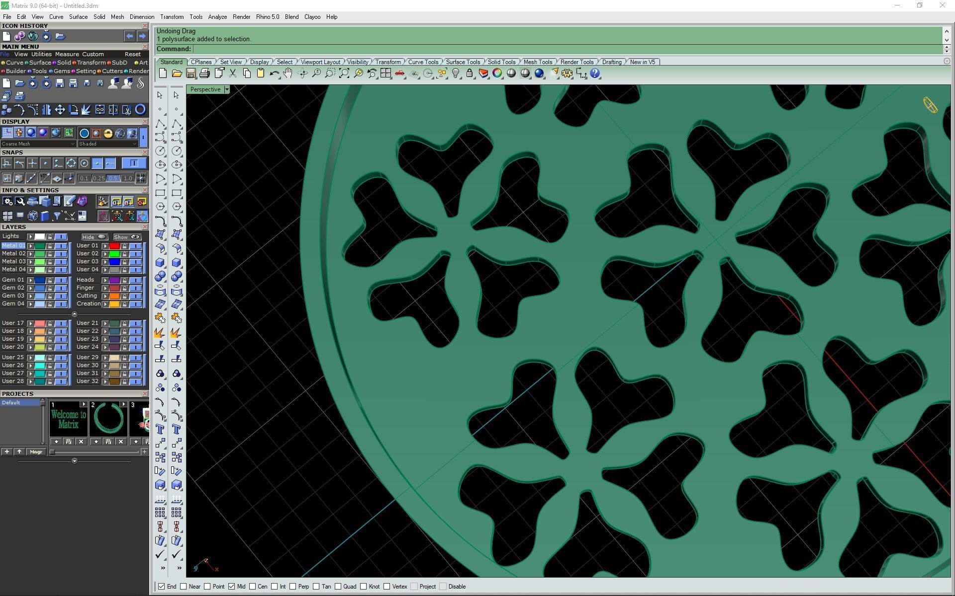
Task: Open the Curve menu in menu bar
Action: (56, 17)
